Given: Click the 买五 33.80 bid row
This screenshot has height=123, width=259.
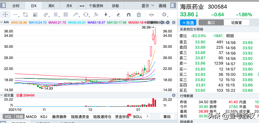Looking at the screenshot, I should pyautogui.click(x=201, y=90).
